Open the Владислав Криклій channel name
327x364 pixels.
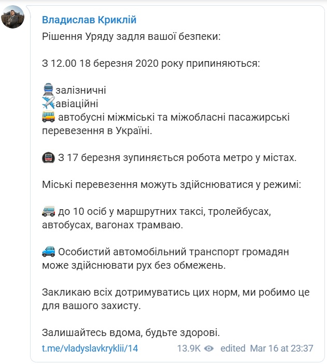(89, 20)
